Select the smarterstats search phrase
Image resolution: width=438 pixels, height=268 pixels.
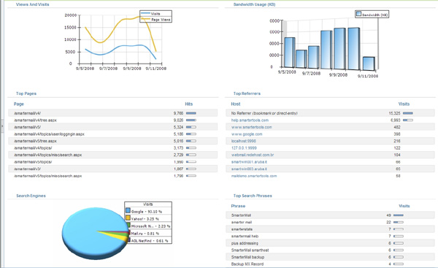tap(242, 229)
